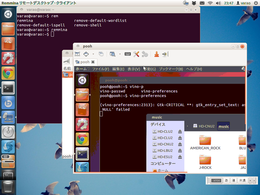The height and width of the screenshot is (195, 260).
Task: Open remote Ubuntu Software Center icon
Action: 82,109
